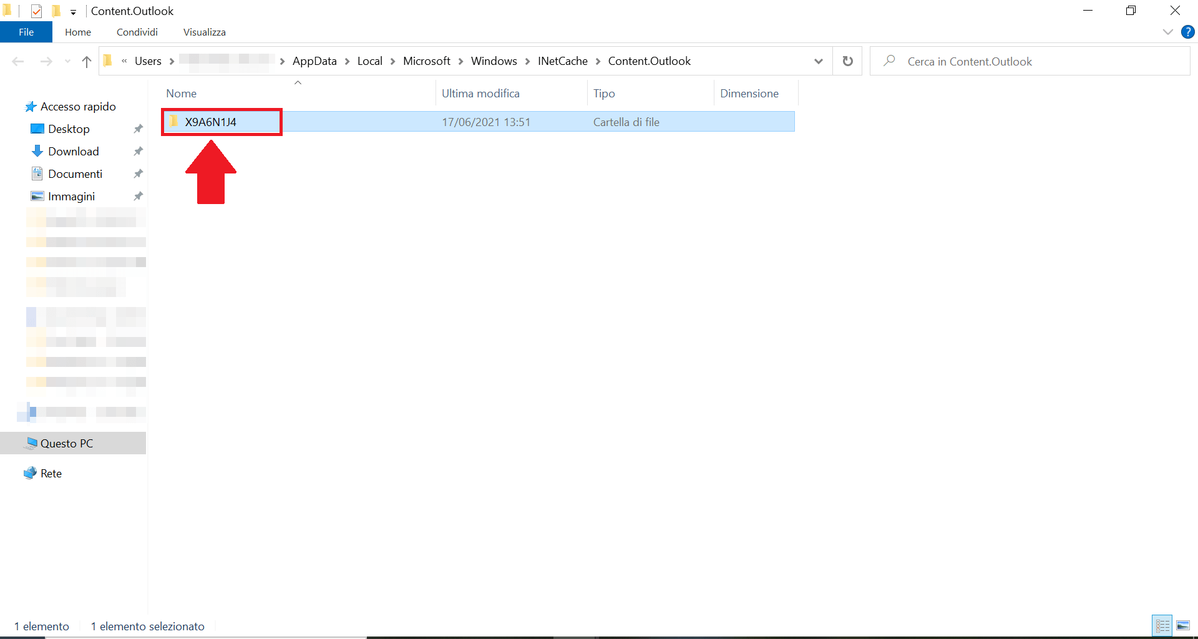Open the recent locations dropdown arrow
This screenshot has height=639, width=1198.
pos(67,61)
